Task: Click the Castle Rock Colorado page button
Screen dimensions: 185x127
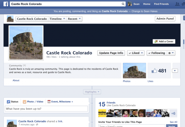Action: (x=32, y=19)
